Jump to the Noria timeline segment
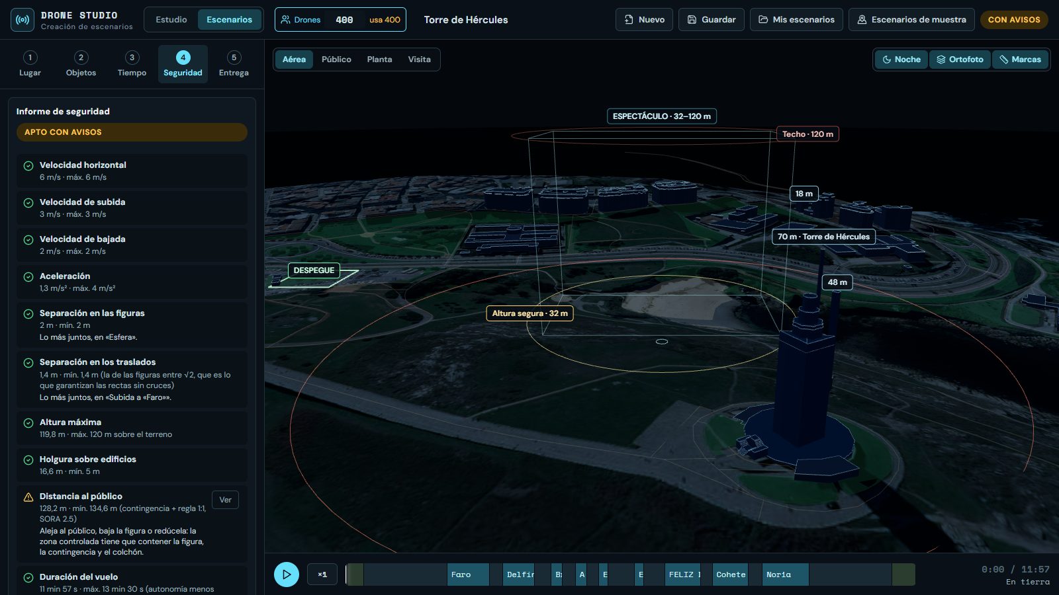Screen dimensions: 1059x595 click(786, 575)
